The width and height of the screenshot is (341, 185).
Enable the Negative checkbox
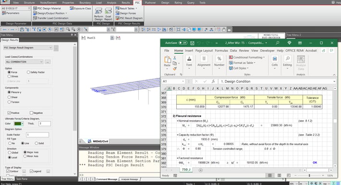31,113
